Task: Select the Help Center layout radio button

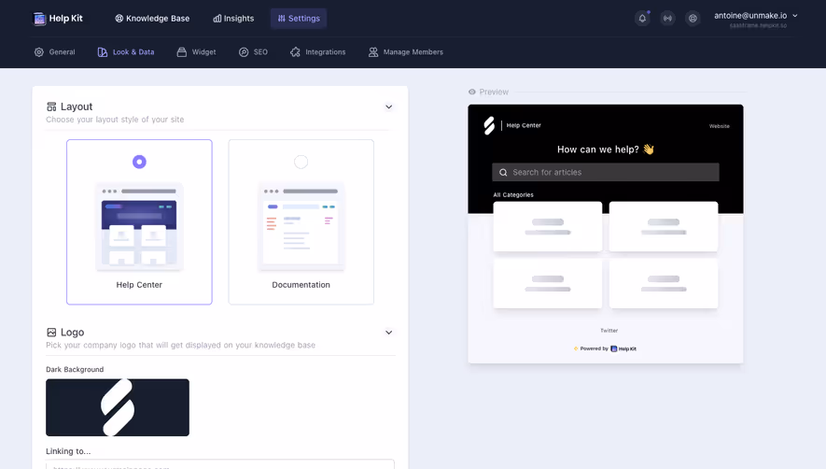Action: point(139,162)
